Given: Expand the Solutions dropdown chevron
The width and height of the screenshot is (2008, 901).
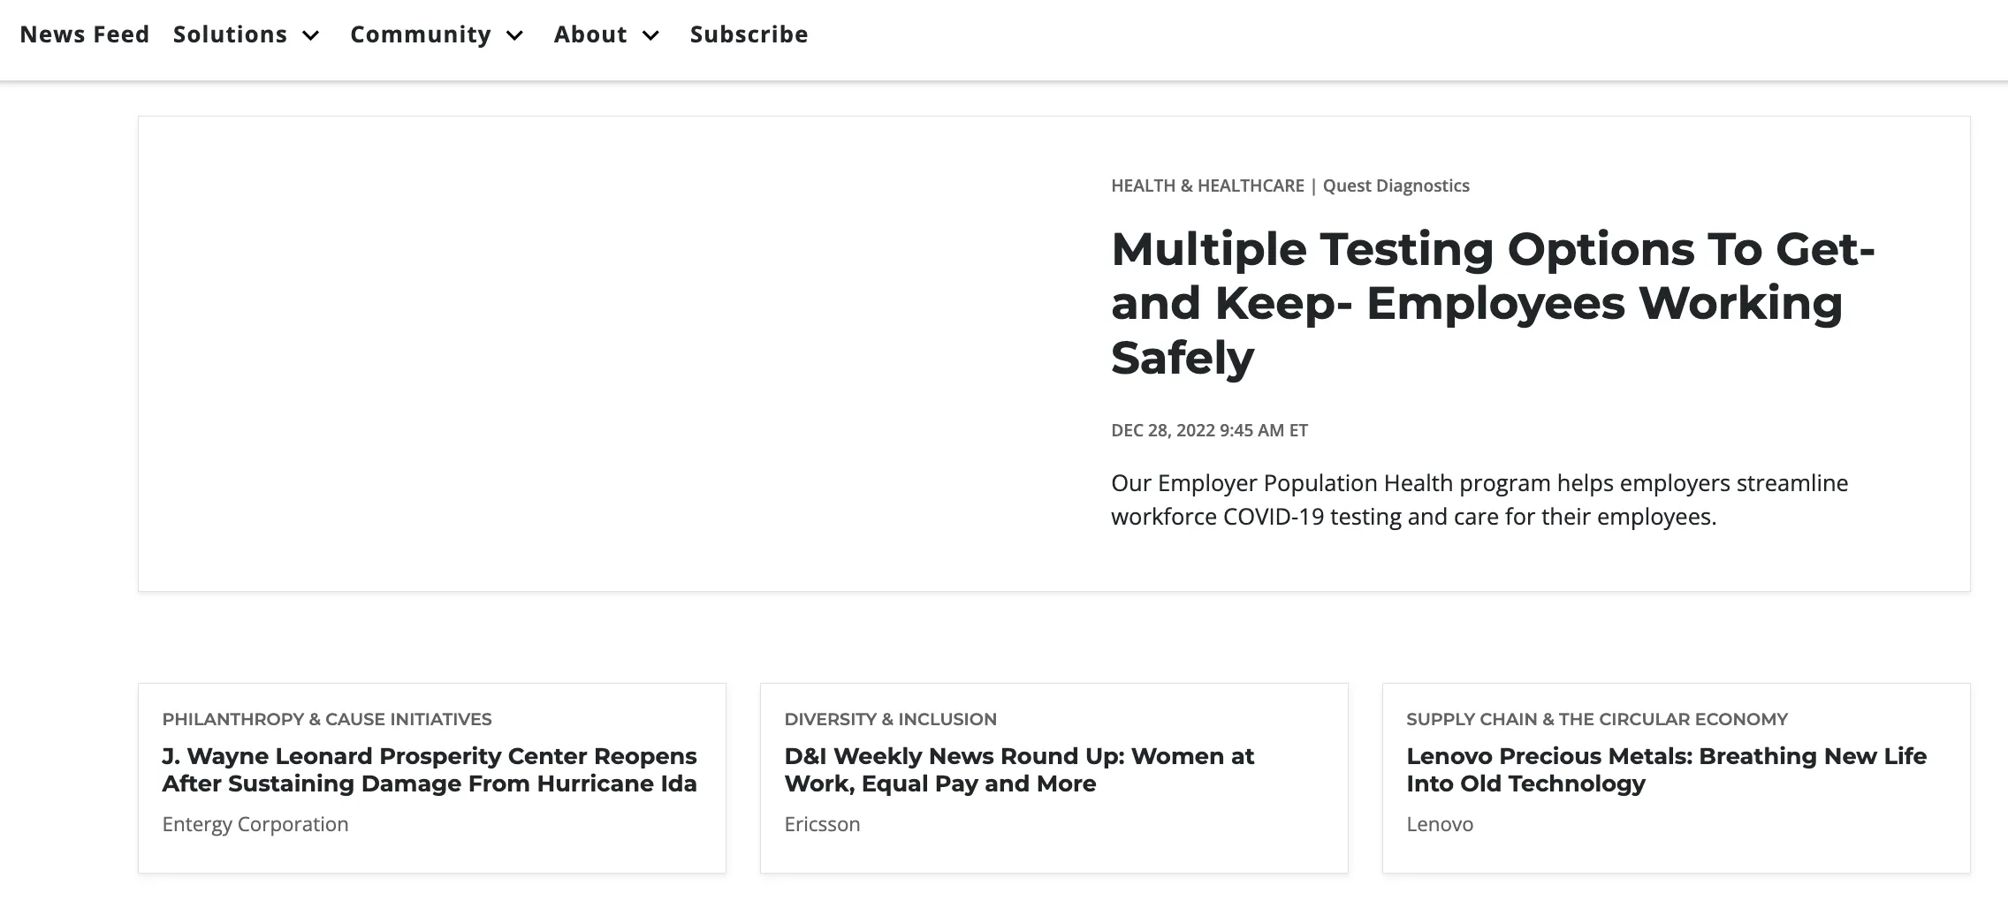Looking at the screenshot, I should [x=310, y=35].
